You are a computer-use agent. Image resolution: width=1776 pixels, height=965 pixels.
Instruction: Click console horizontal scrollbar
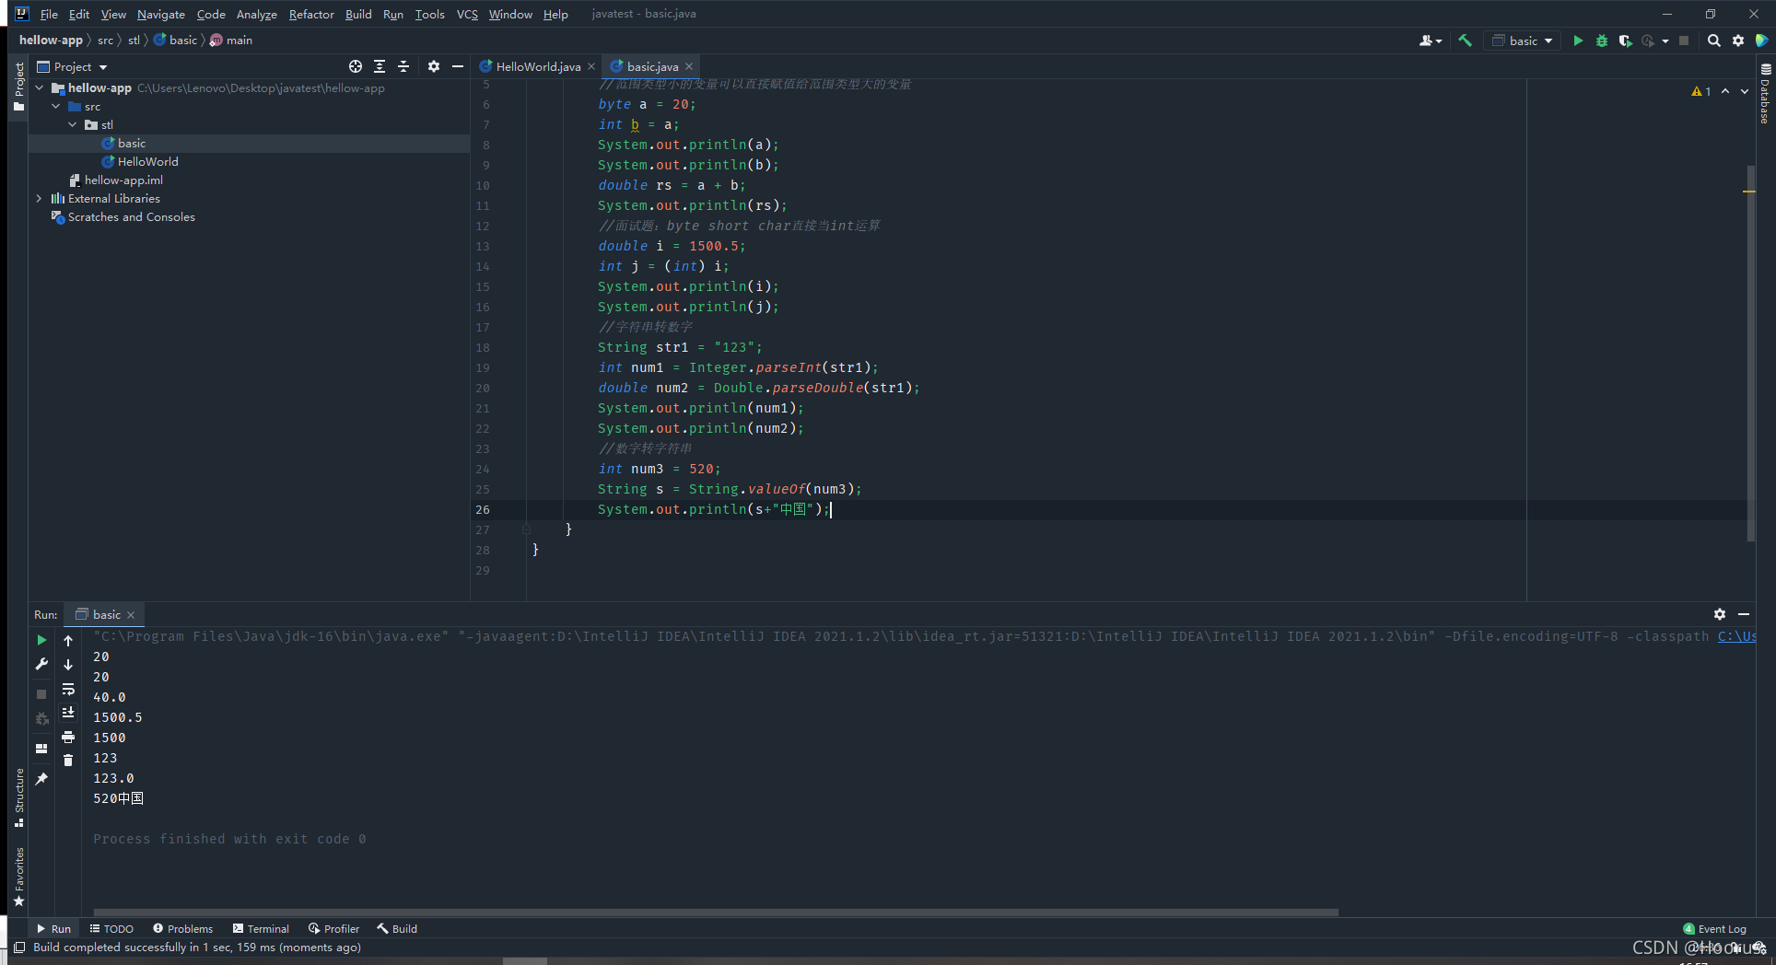(716, 913)
